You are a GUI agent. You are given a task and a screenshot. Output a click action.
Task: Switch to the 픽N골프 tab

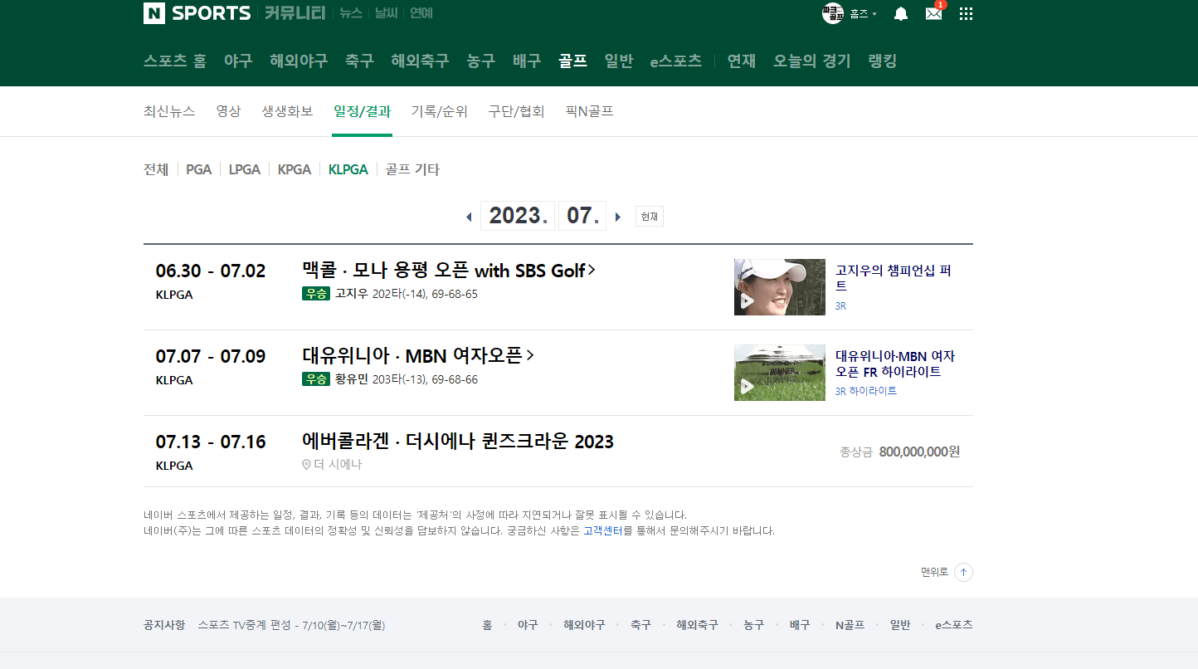[589, 111]
